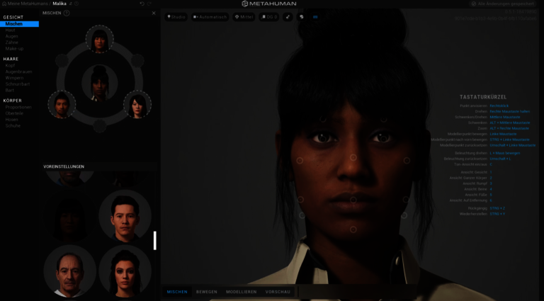544x301 pixels.
Task: Click the chin control point
Action: (x=353, y=229)
